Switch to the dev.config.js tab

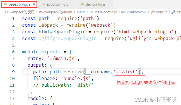[95, 4]
